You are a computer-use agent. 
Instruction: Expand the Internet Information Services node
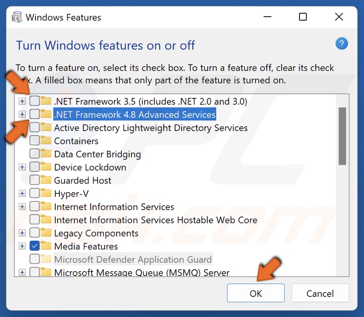pos(22,206)
